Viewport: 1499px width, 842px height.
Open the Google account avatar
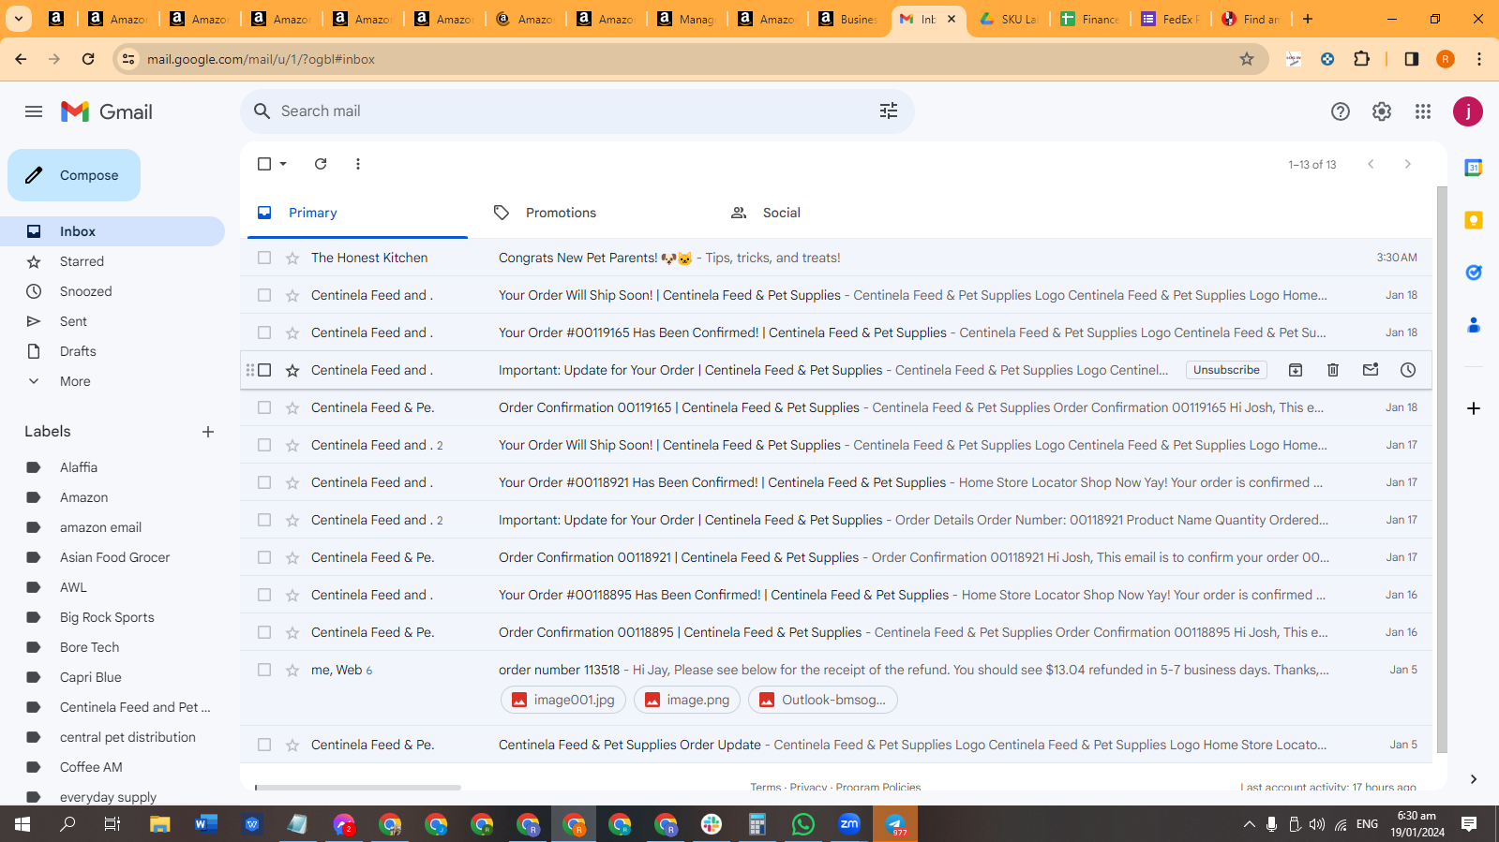coord(1467,111)
